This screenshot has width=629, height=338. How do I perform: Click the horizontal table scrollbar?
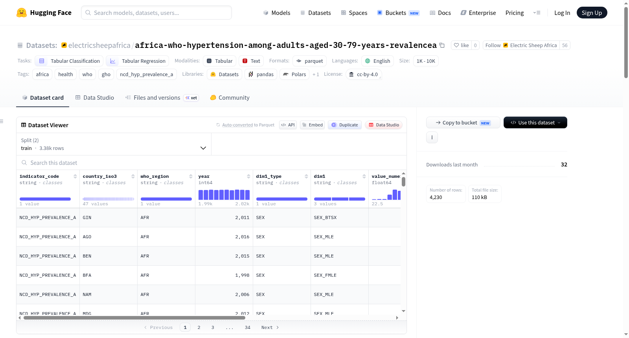(134, 318)
